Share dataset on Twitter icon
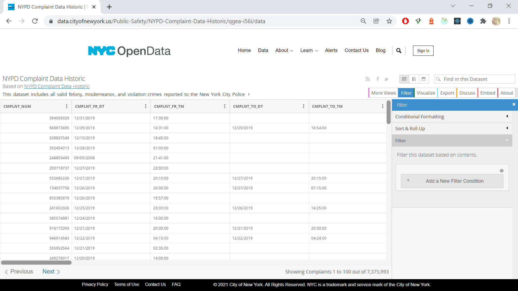The height and width of the screenshot is (291, 518). [x=386, y=79]
